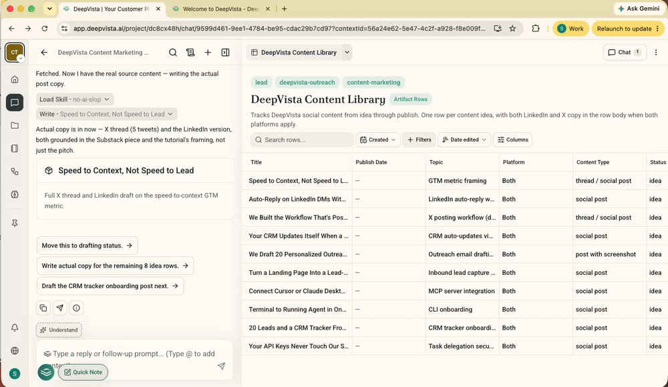Image resolution: width=668 pixels, height=387 pixels.
Task: Open a new browser tab
Action: pos(284,9)
